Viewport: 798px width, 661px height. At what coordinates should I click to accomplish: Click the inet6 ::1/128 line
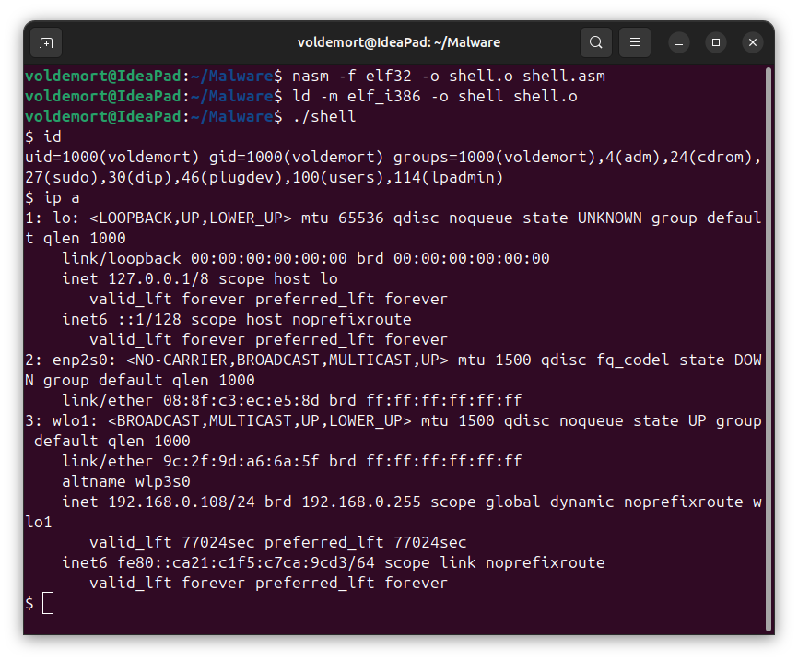pos(237,319)
